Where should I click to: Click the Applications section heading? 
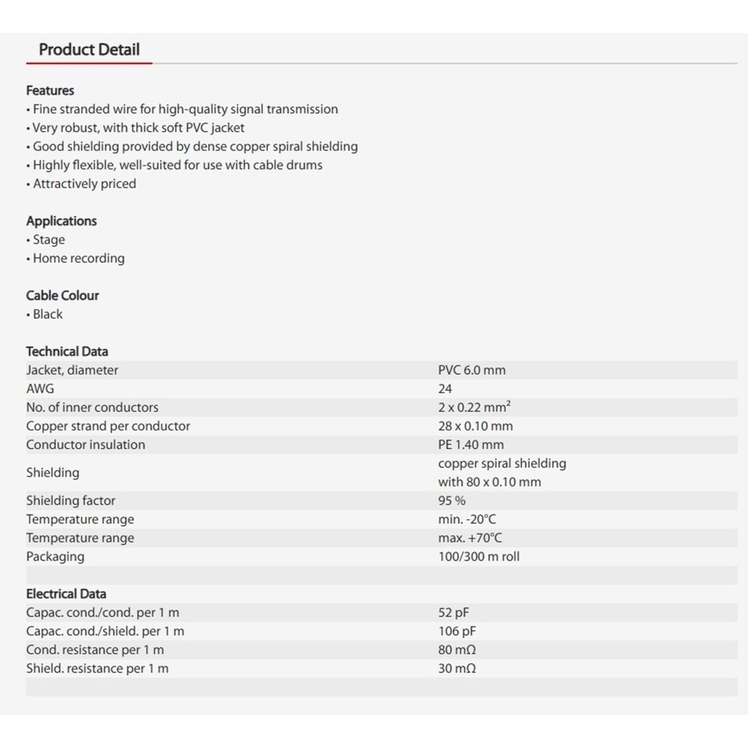[61, 221]
